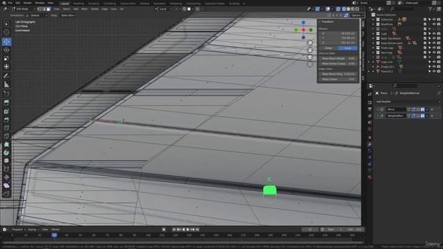This screenshot has width=443, height=249.
Task: Exclude Body Top Details collection checkbox
Action: point(425,39)
